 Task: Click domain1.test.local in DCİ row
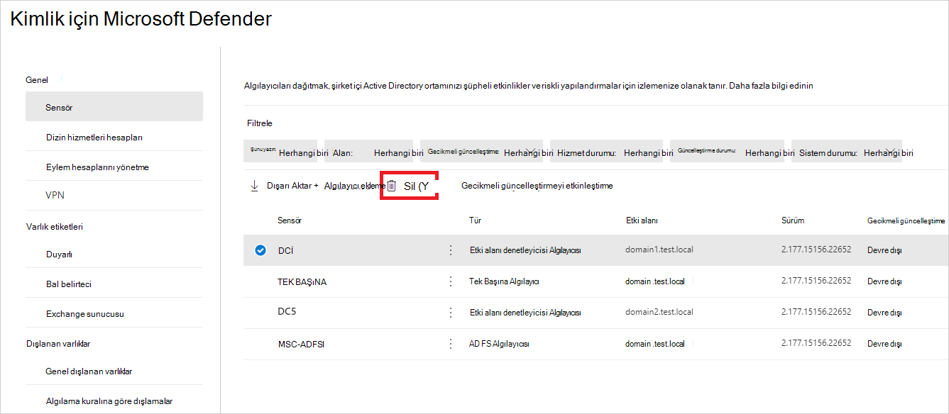point(659,250)
